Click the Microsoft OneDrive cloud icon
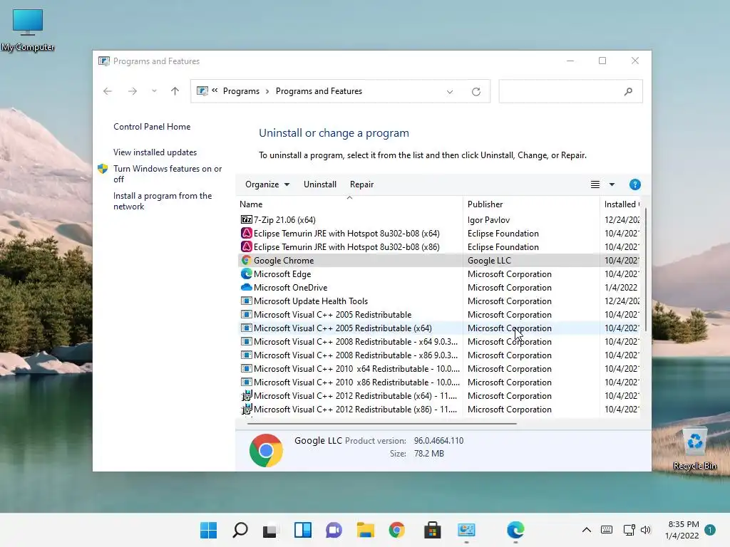 click(x=246, y=288)
